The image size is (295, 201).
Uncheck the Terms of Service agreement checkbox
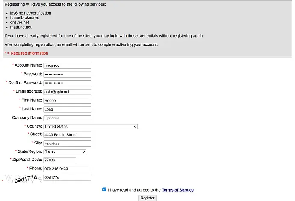(x=104, y=189)
